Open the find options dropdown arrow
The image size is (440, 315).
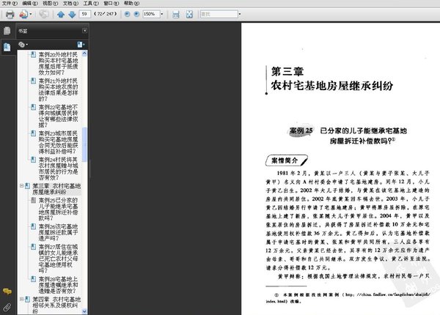(240, 14)
